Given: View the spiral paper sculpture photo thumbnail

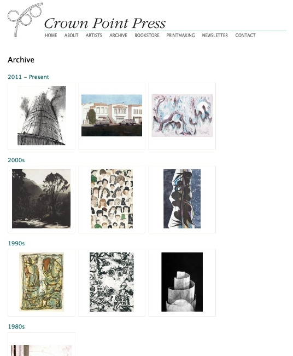Looking at the screenshot, I should 182,282.
